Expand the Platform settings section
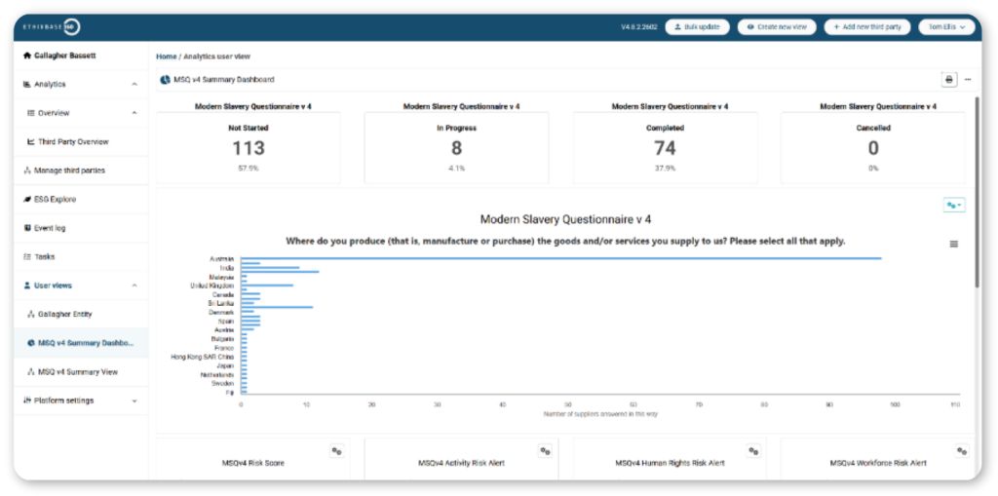This screenshot has width=998, height=496. [134, 401]
